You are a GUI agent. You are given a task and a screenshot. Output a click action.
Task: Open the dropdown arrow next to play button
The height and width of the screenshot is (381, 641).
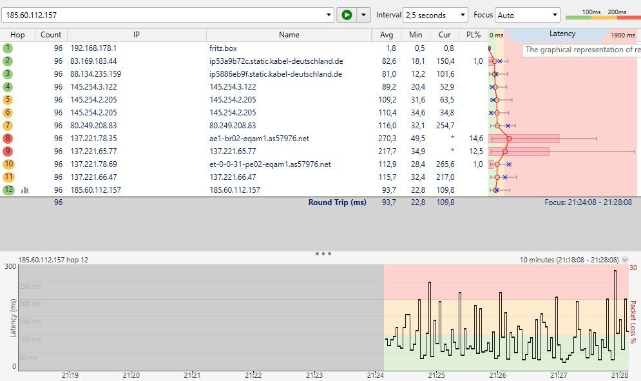coord(363,15)
